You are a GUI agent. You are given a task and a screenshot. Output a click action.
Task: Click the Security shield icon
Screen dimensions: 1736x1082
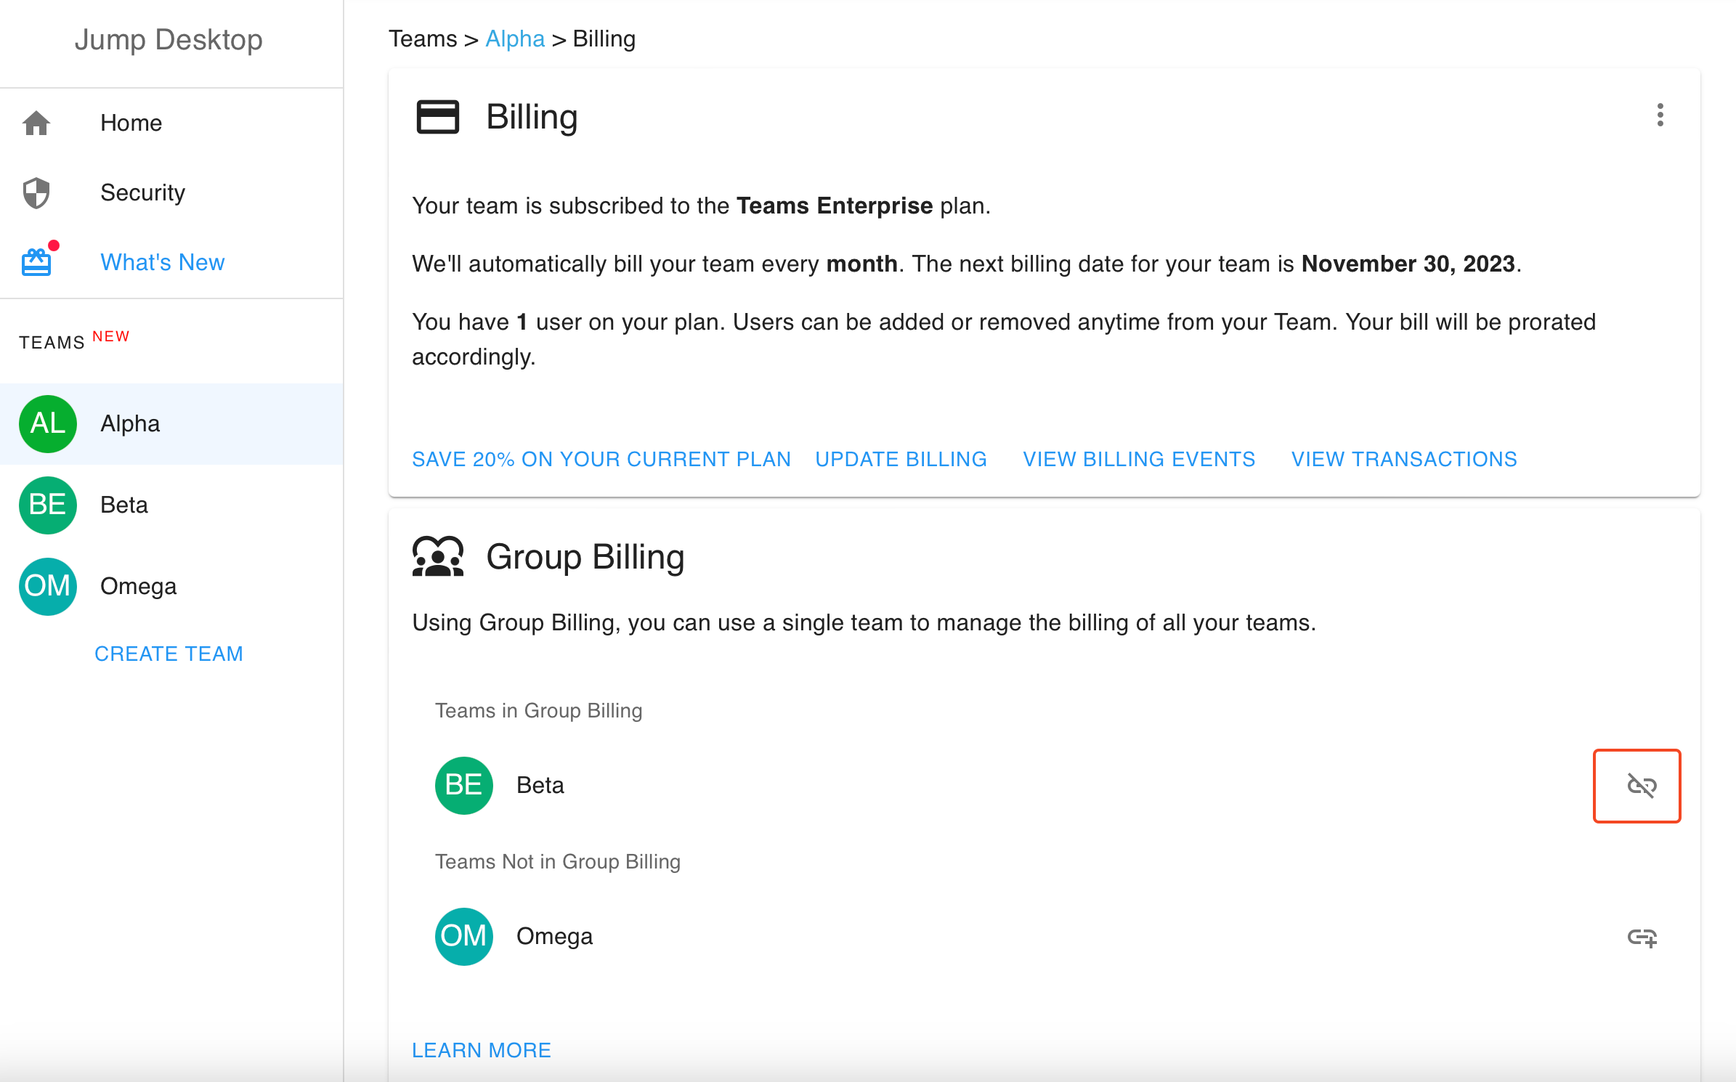[36, 192]
